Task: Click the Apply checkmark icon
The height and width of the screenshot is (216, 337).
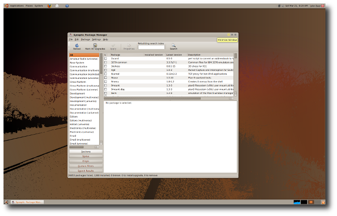Action: coord(113,45)
